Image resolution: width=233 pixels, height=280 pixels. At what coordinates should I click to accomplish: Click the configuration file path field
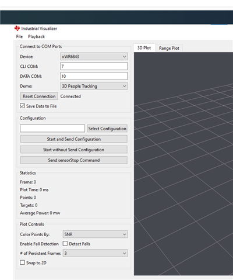pyautogui.click(x=52, y=129)
